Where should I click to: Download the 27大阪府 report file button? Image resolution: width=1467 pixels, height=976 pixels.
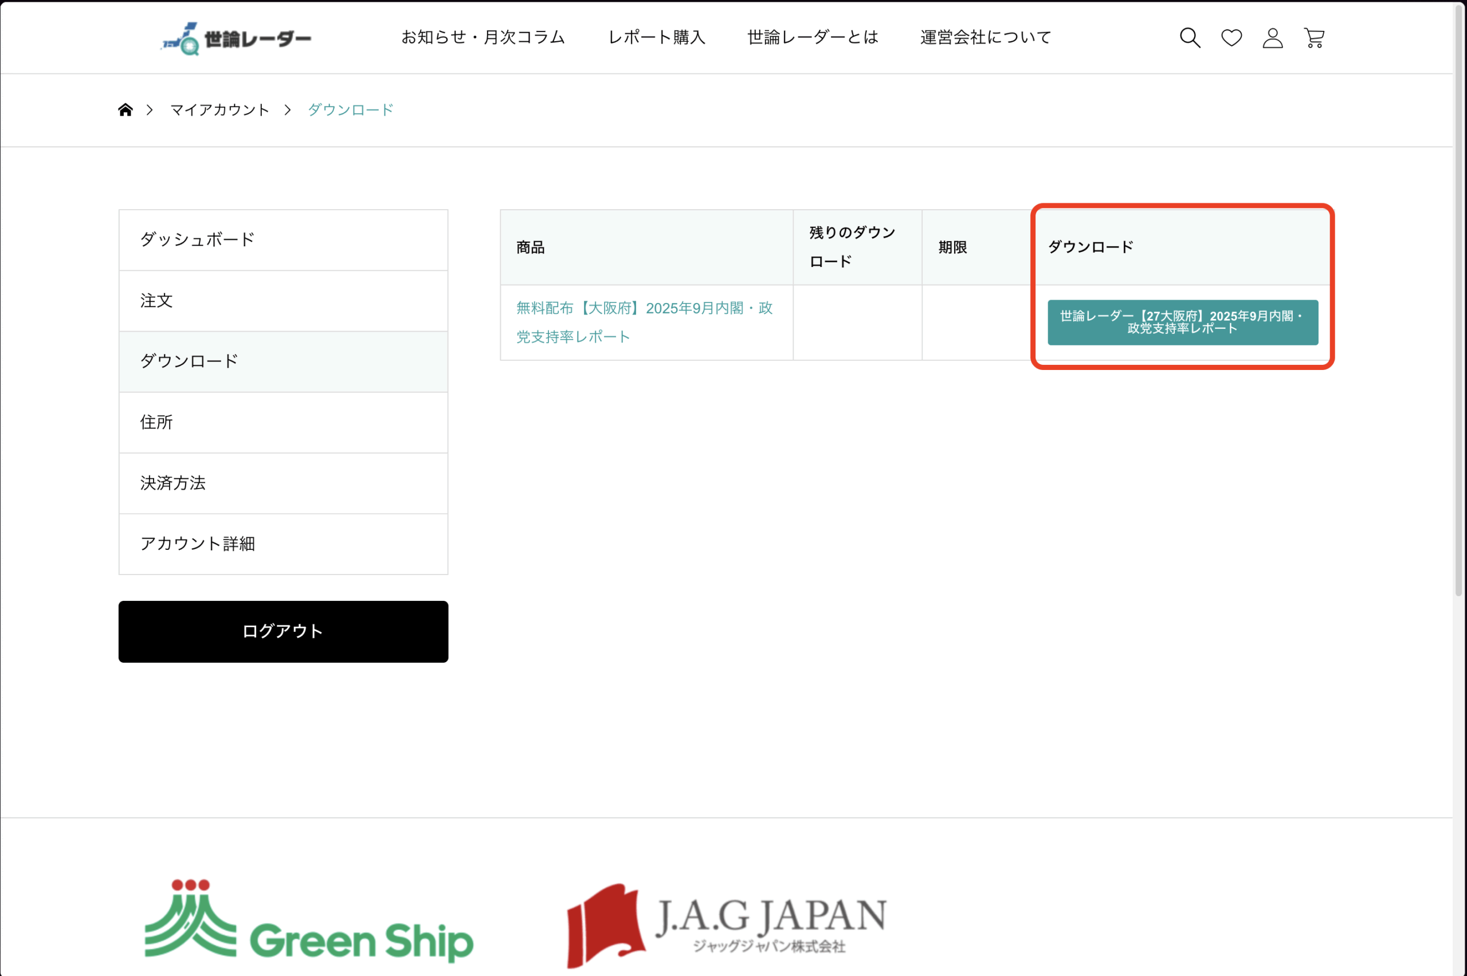click(x=1182, y=322)
